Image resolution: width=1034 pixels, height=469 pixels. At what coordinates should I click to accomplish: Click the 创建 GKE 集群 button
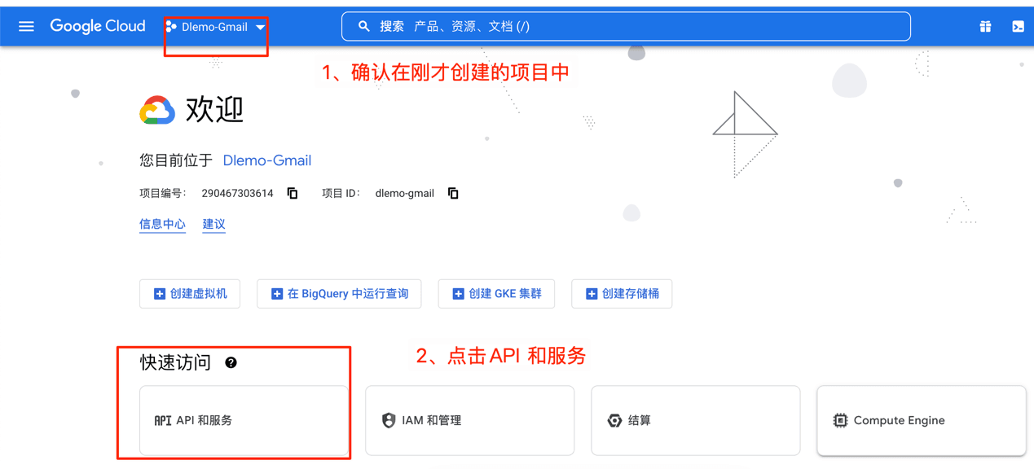tap(496, 294)
